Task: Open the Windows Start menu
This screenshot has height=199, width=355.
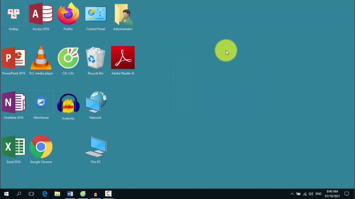Action: point(6,194)
